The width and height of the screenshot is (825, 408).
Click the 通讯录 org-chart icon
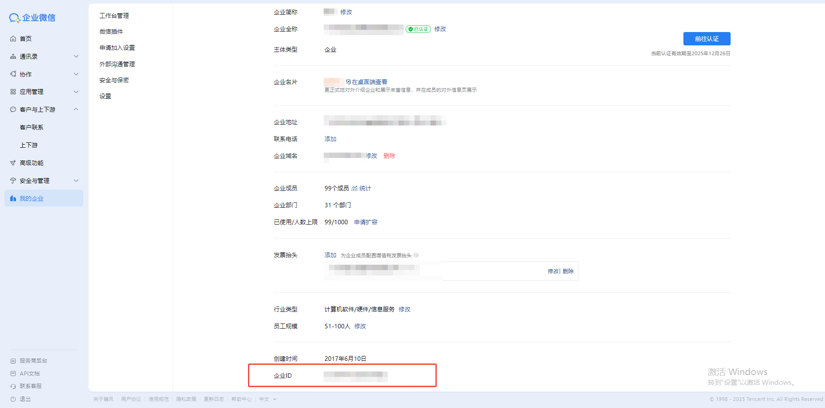pyautogui.click(x=13, y=57)
